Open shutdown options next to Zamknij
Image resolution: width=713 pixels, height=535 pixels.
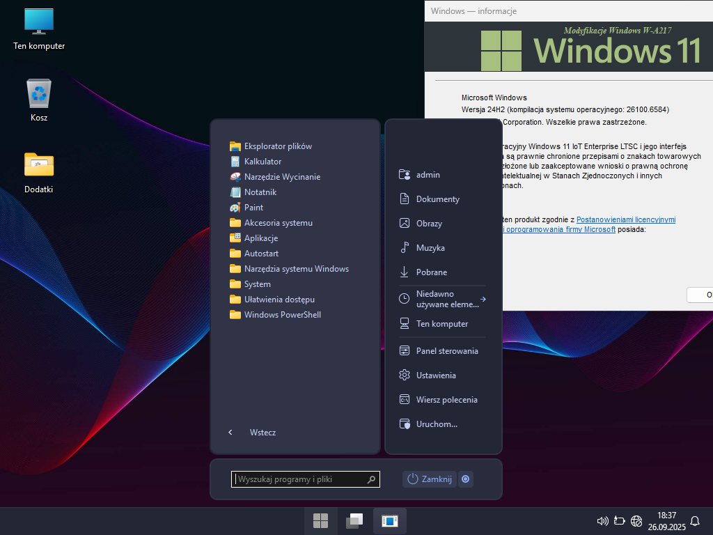466,479
